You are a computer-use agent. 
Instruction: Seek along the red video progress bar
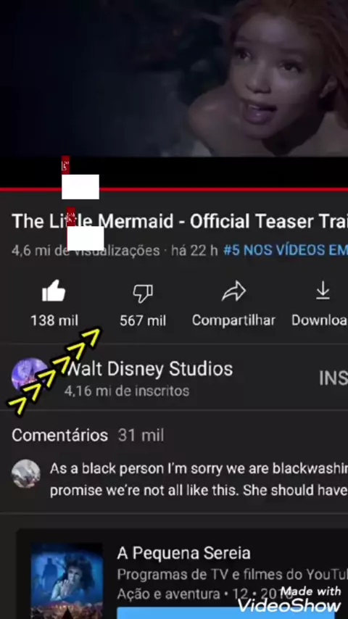pyautogui.click(x=174, y=189)
